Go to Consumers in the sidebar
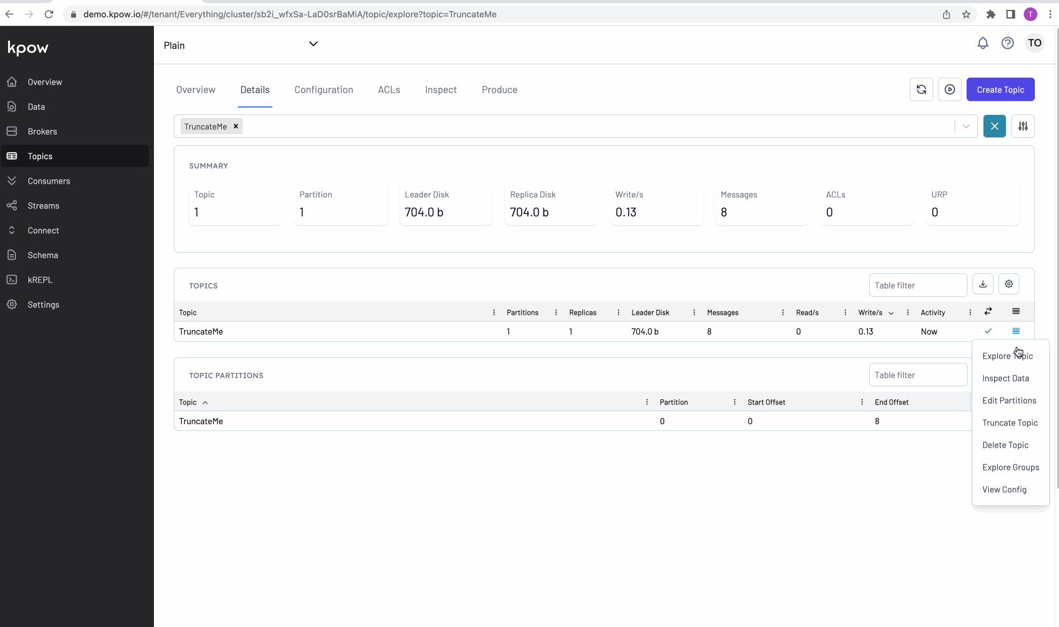 pos(49,181)
